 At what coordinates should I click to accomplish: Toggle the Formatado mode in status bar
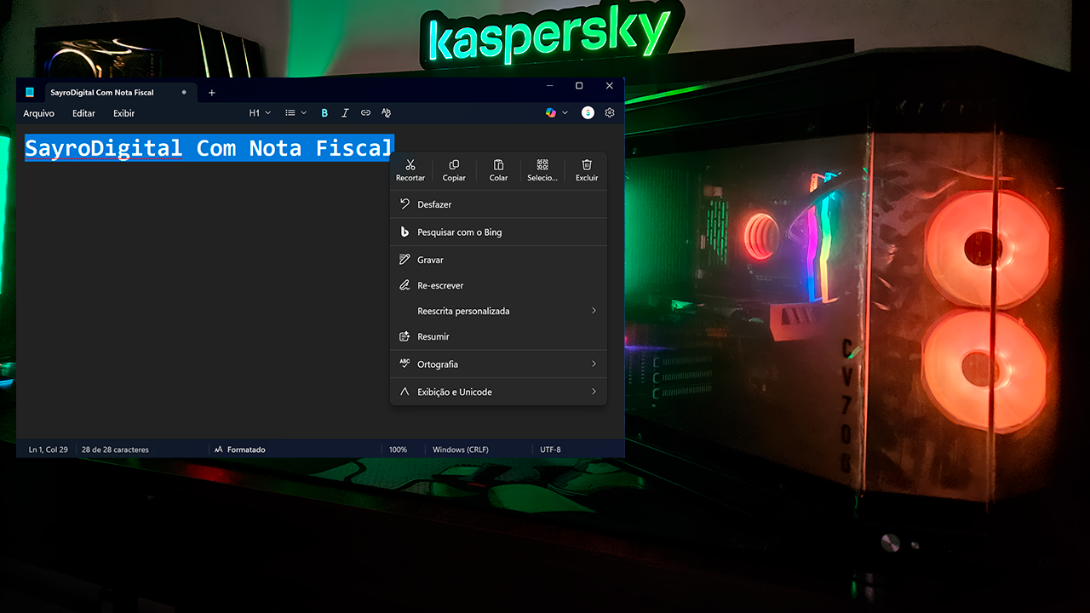click(240, 450)
